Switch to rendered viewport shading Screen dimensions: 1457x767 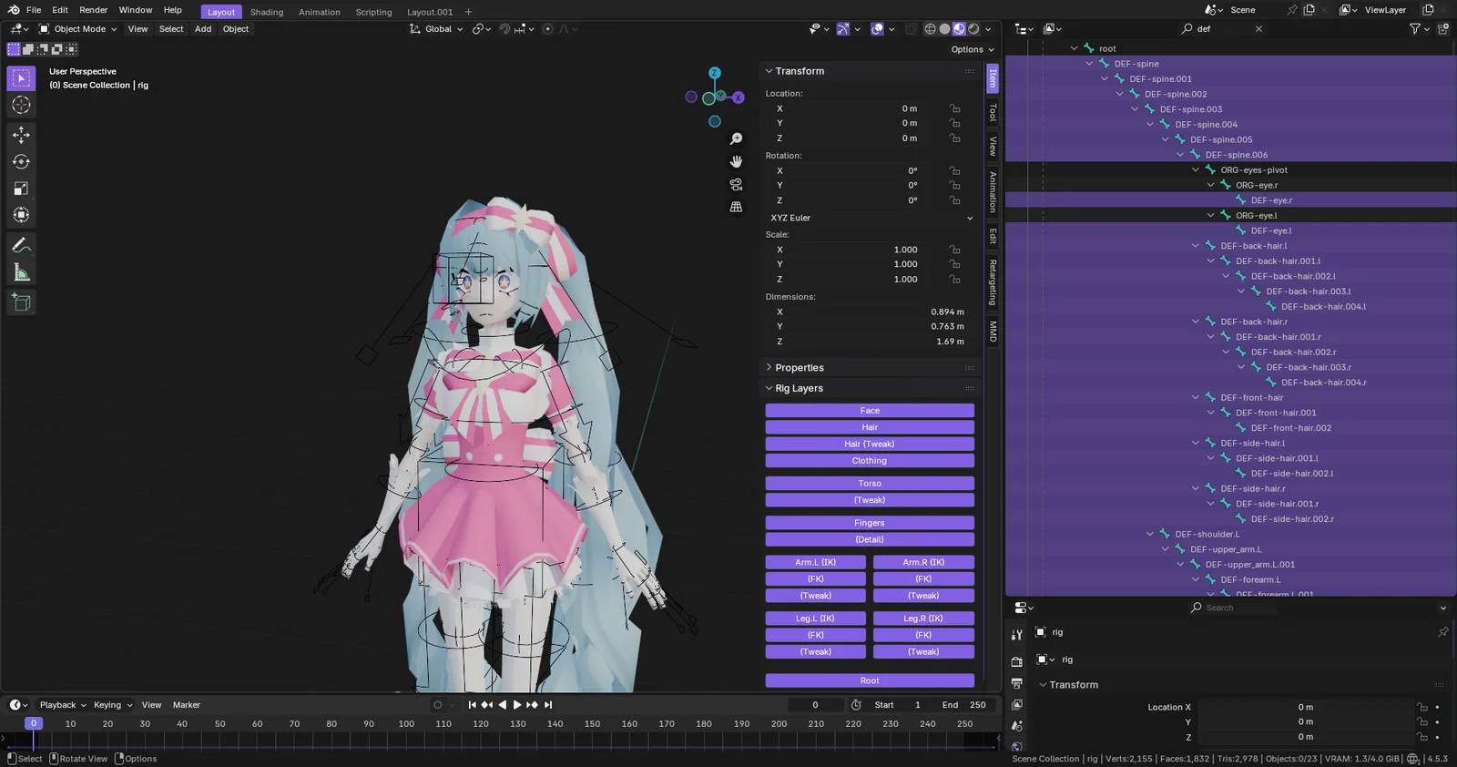[x=973, y=29]
